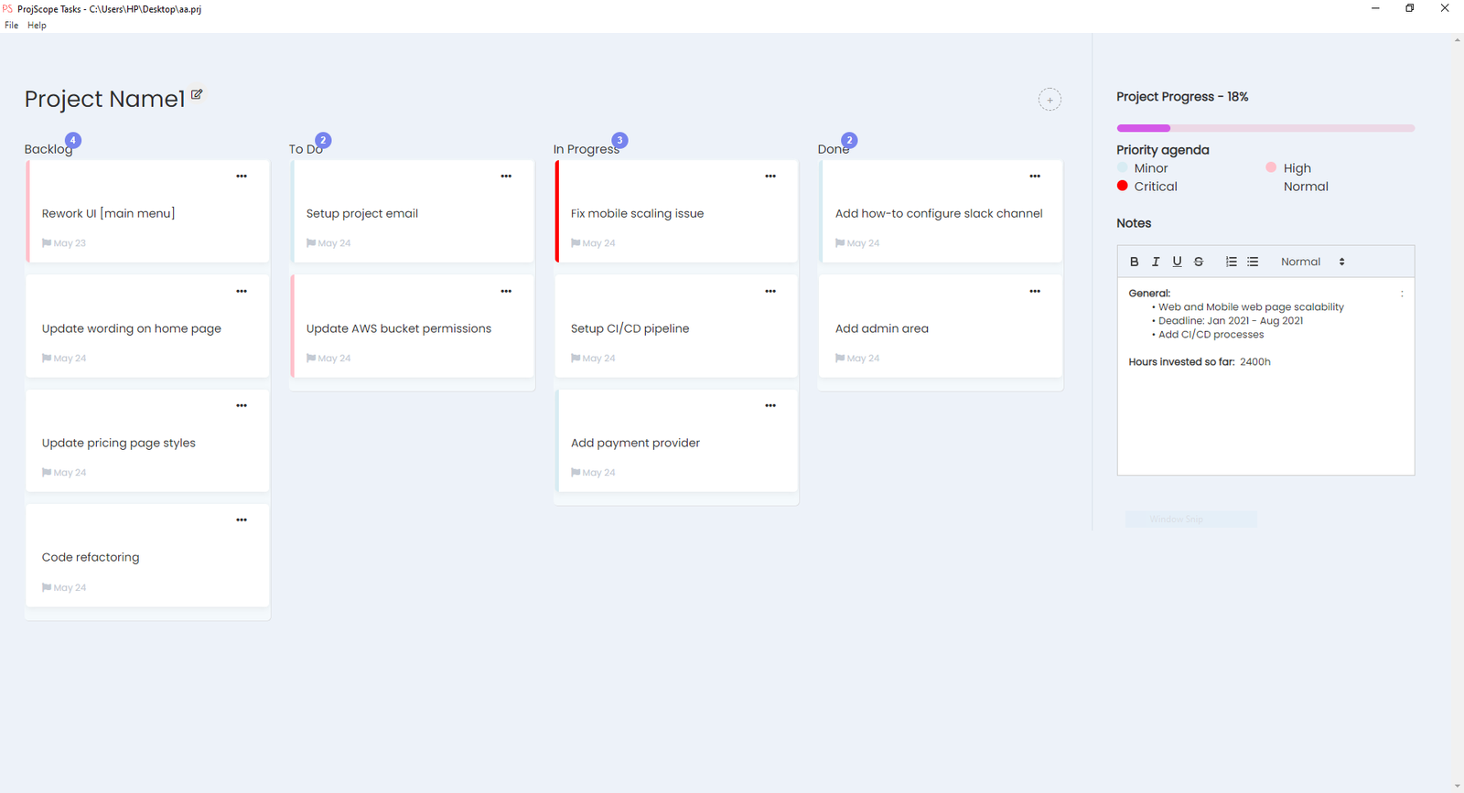Apply bold formatting in Notes toolbar
1464x793 pixels.
click(x=1134, y=262)
